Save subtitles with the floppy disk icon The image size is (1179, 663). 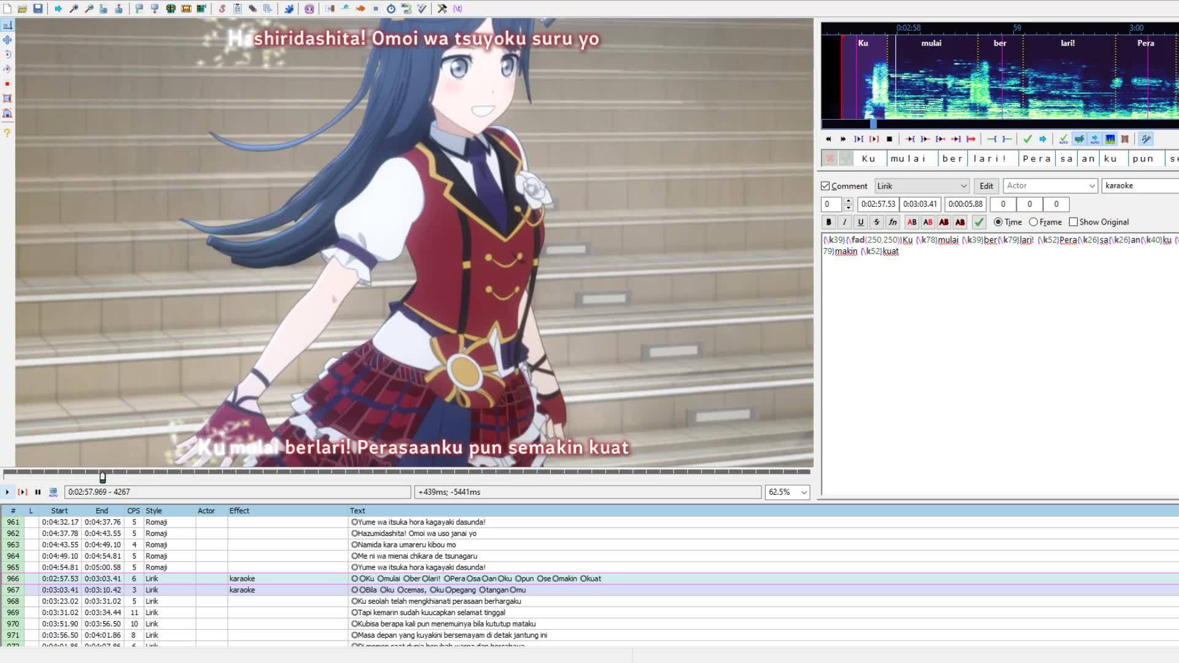(38, 9)
